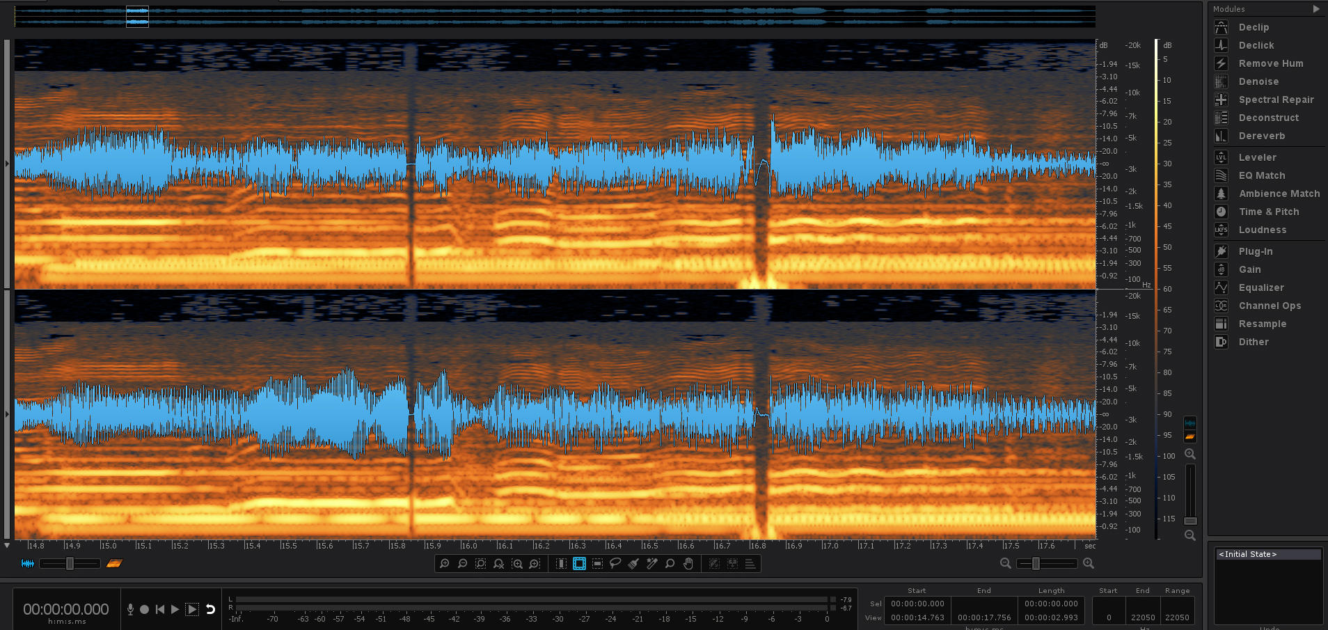Screen dimensions: 1328x630
Task: Rewind to the start of file
Action: click(160, 609)
